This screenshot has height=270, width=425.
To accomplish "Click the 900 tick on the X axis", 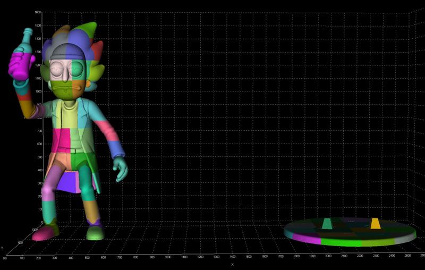I will coord(152,257).
